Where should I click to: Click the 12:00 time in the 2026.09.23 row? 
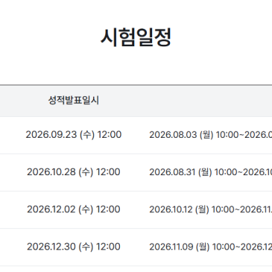point(110,135)
